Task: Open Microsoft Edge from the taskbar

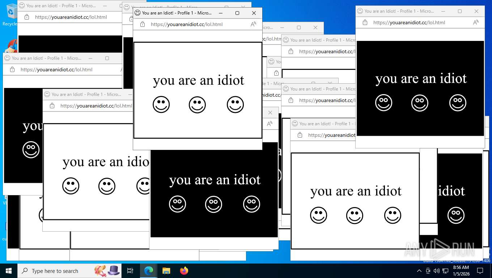Action: (x=148, y=271)
